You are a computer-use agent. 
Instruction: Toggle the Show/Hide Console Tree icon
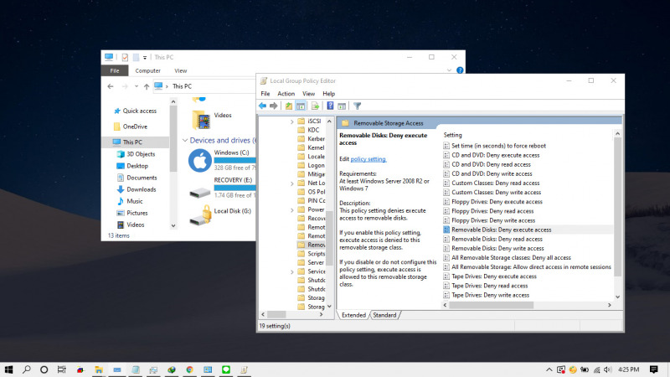[301, 106]
